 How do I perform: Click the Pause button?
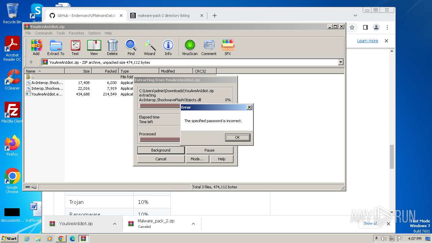coord(209,150)
